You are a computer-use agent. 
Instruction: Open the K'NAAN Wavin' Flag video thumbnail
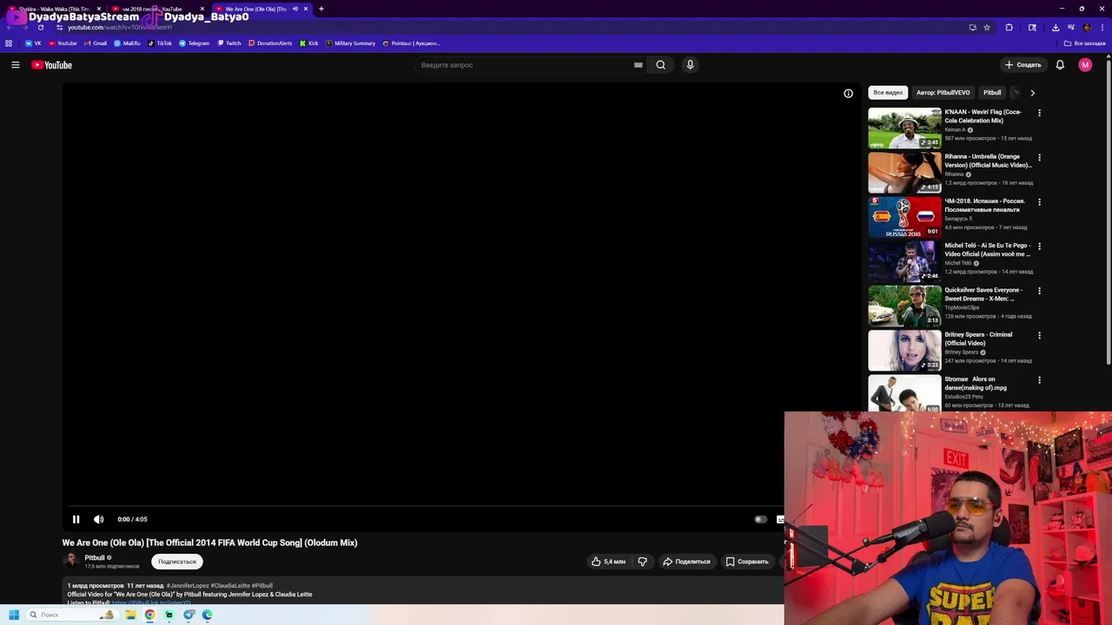[904, 128]
